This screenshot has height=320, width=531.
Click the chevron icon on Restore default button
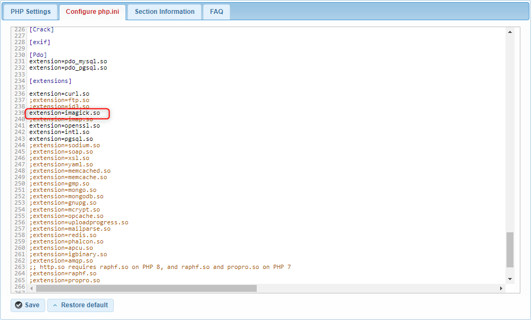click(56, 305)
